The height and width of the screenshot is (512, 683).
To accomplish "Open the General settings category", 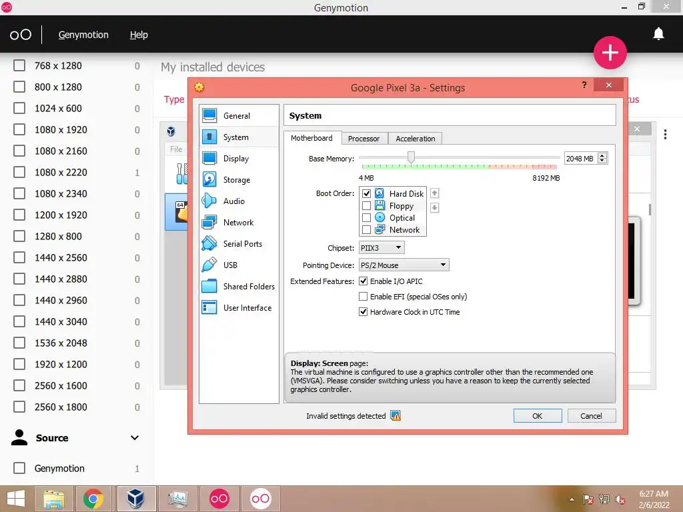I will (238, 116).
